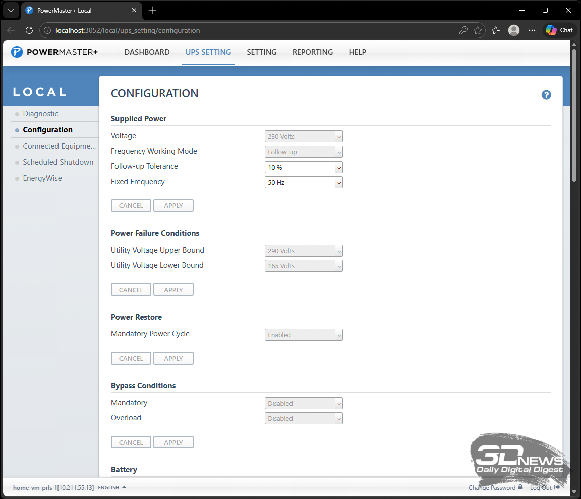
Task: Open the browser profile avatar
Action: tap(513, 30)
